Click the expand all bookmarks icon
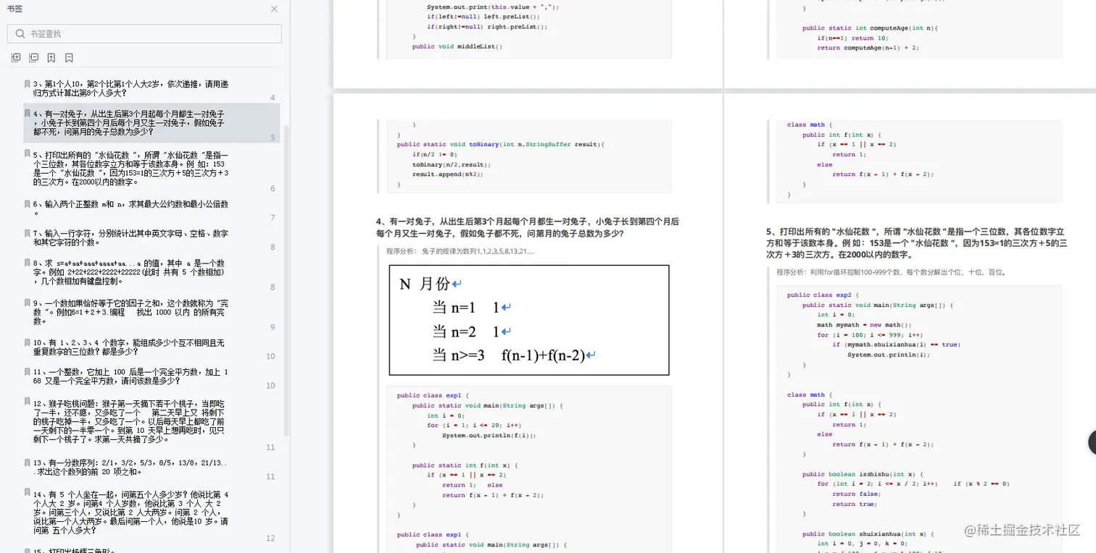The height and width of the screenshot is (553, 1096). 16,58
